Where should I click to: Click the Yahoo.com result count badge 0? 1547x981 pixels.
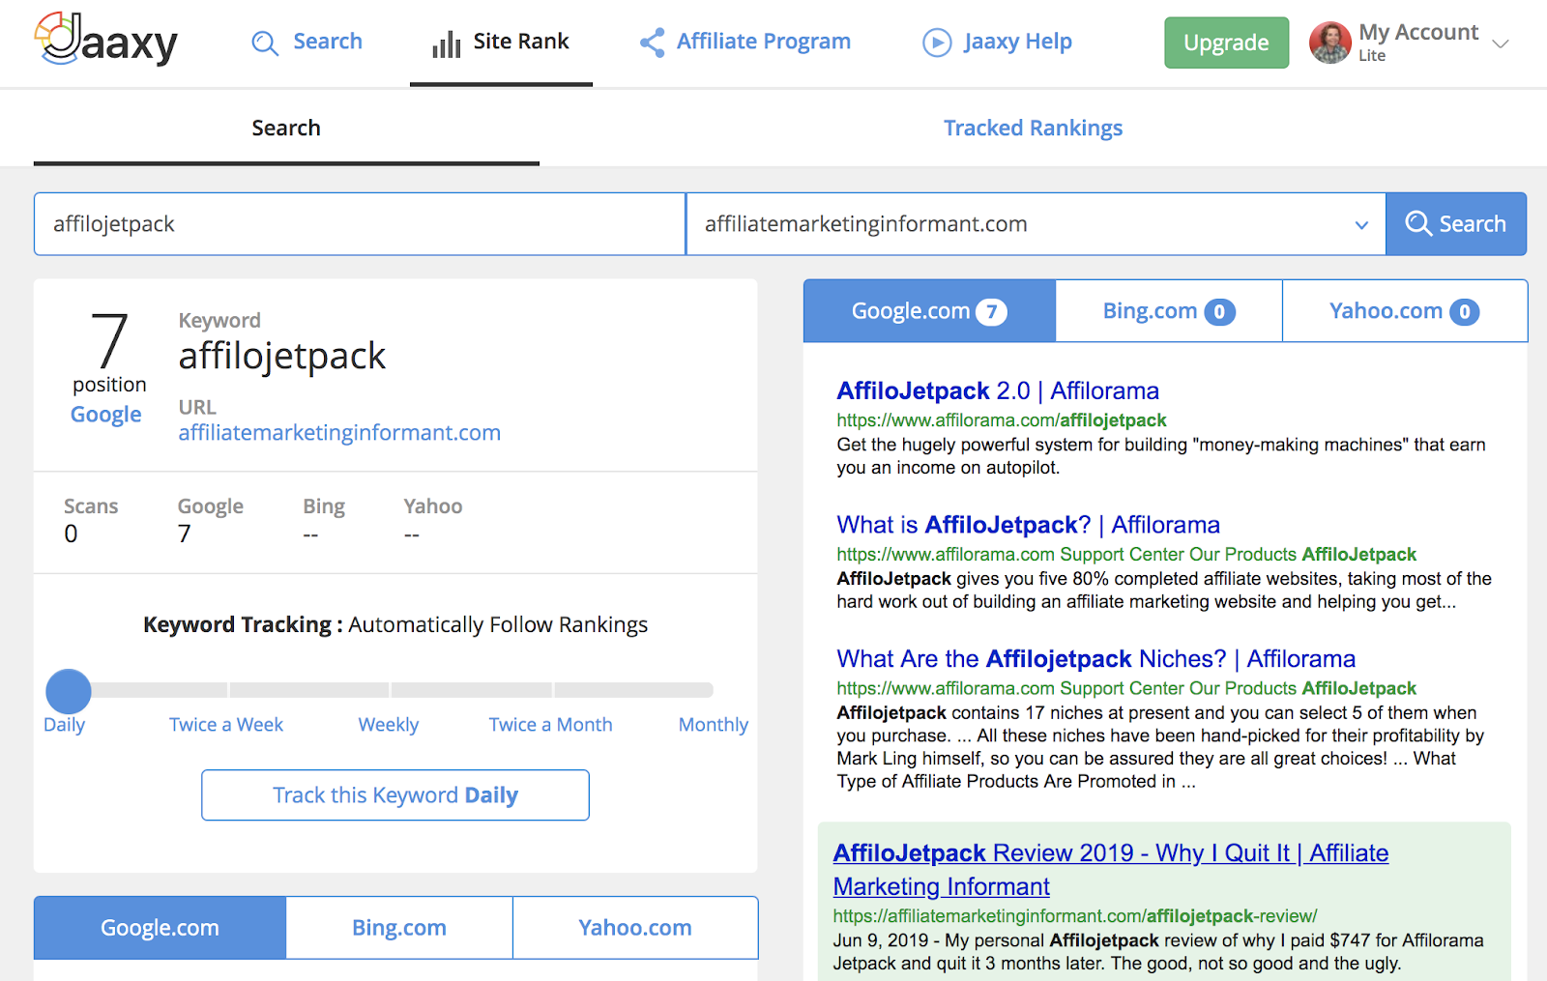click(1465, 311)
